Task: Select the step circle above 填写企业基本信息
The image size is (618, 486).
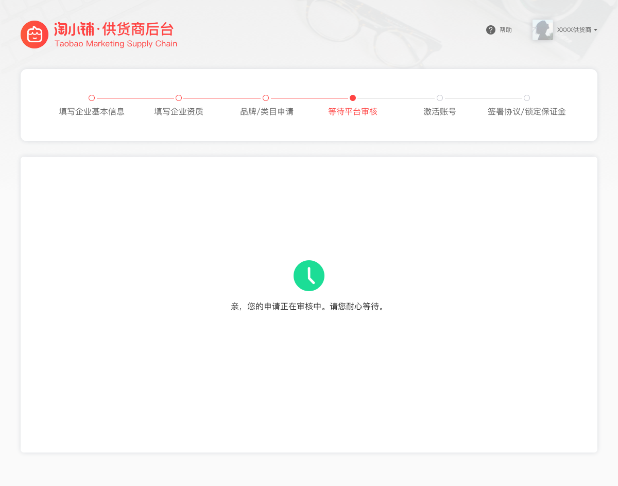Action: (x=92, y=98)
